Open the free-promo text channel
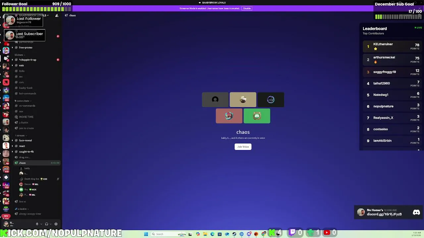 [26, 48]
